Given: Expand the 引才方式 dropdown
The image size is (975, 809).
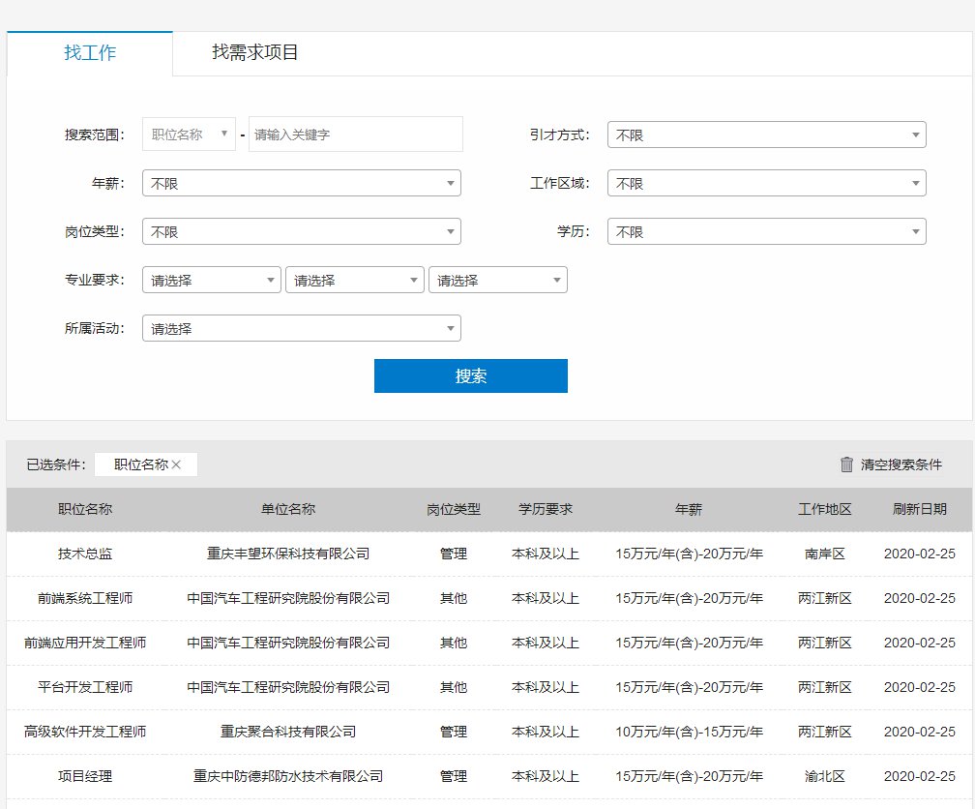Looking at the screenshot, I should tap(766, 135).
